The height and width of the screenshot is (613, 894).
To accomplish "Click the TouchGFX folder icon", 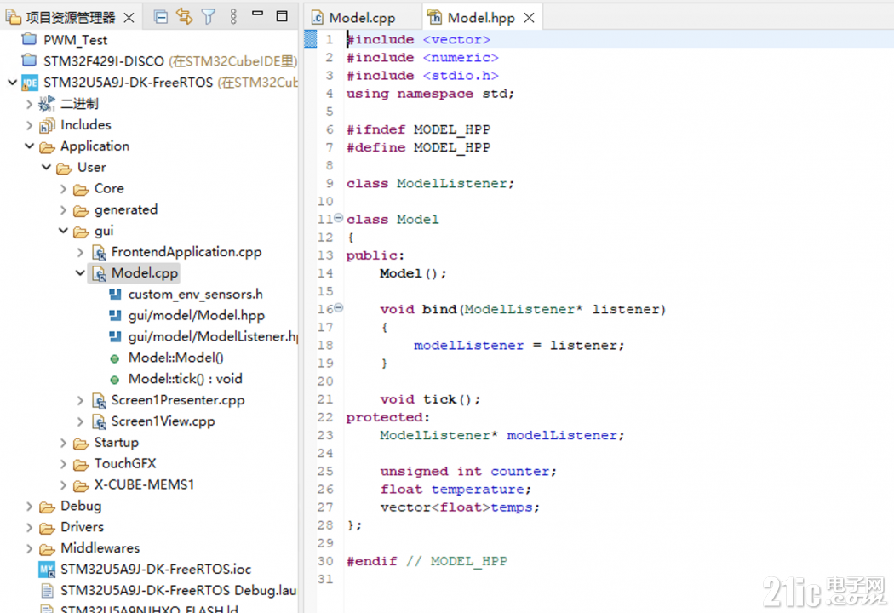I will tap(81, 465).
